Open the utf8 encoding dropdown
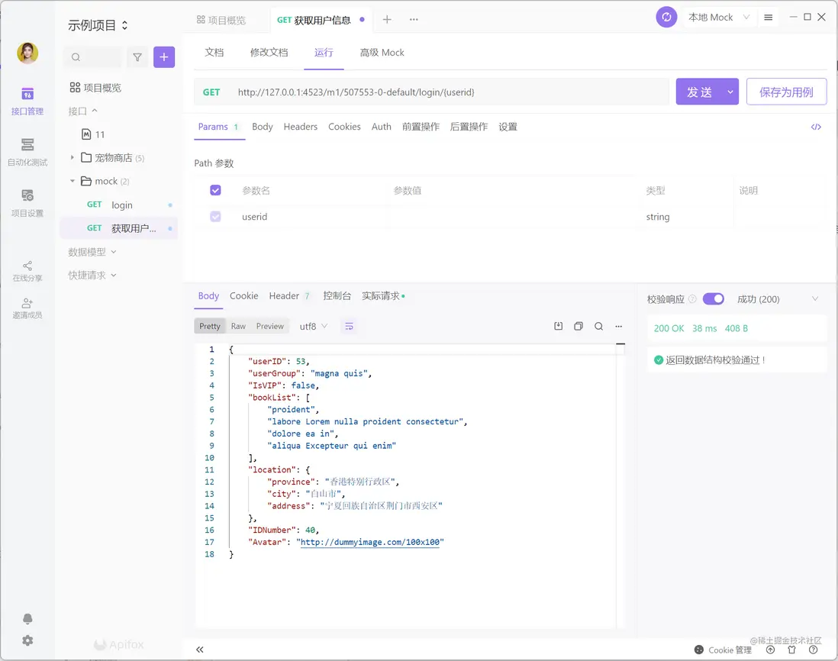 (313, 326)
